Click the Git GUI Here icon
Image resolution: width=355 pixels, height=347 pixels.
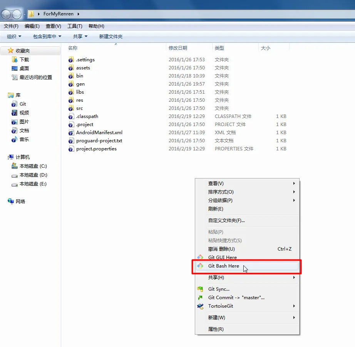(200, 257)
